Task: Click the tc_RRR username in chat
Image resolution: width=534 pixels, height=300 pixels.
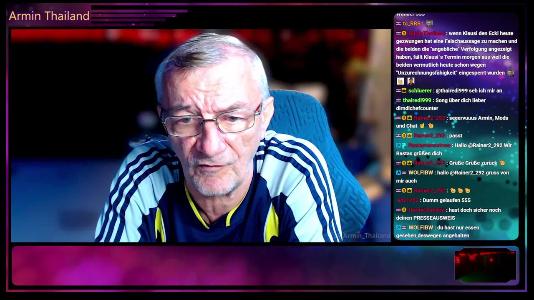Action: [411, 24]
